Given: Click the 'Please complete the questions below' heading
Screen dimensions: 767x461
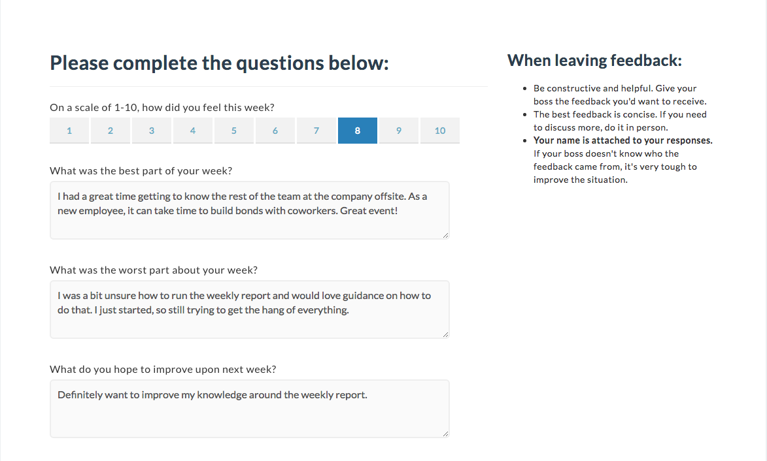Looking at the screenshot, I should pos(219,63).
